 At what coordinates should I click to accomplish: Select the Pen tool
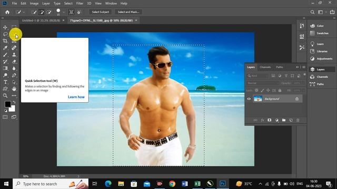coord(14,75)
